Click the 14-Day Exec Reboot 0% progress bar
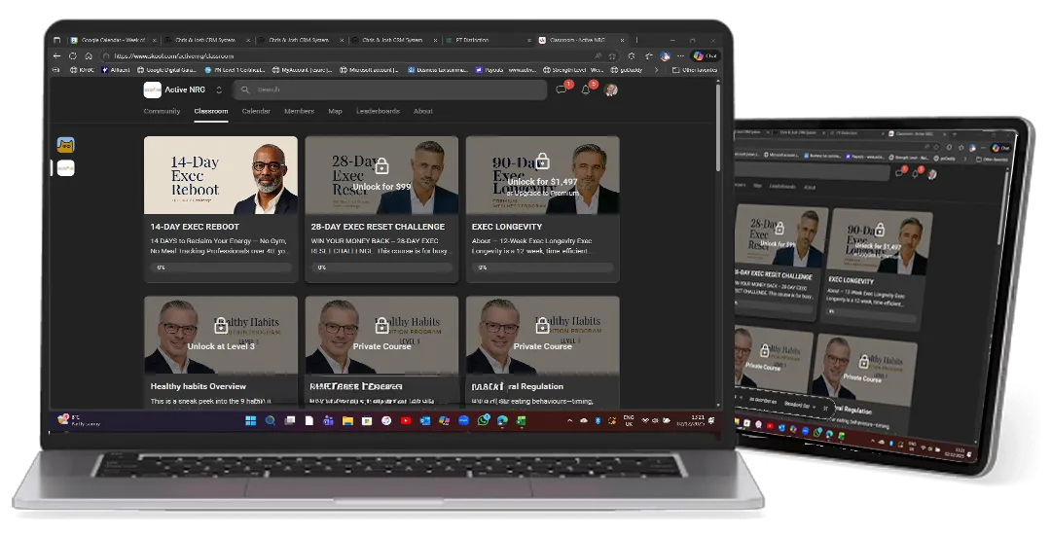 coord(221,268)
